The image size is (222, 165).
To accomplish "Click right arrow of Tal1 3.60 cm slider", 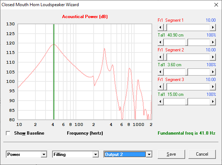I will (213, 72).
